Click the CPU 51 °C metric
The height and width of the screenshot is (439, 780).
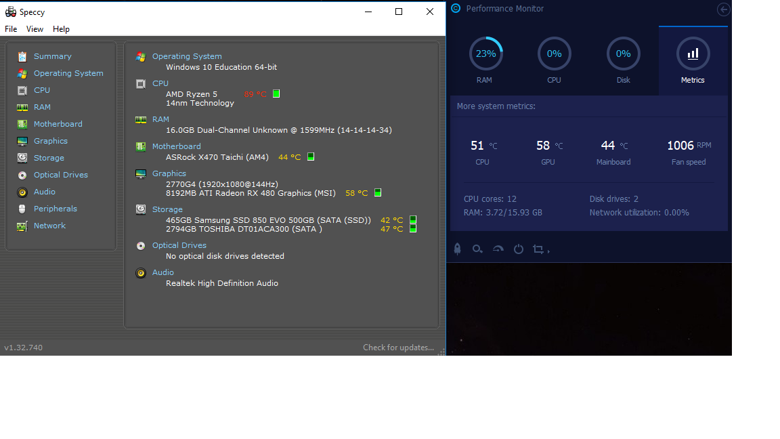pyautogui.click(x=483, y=152)
